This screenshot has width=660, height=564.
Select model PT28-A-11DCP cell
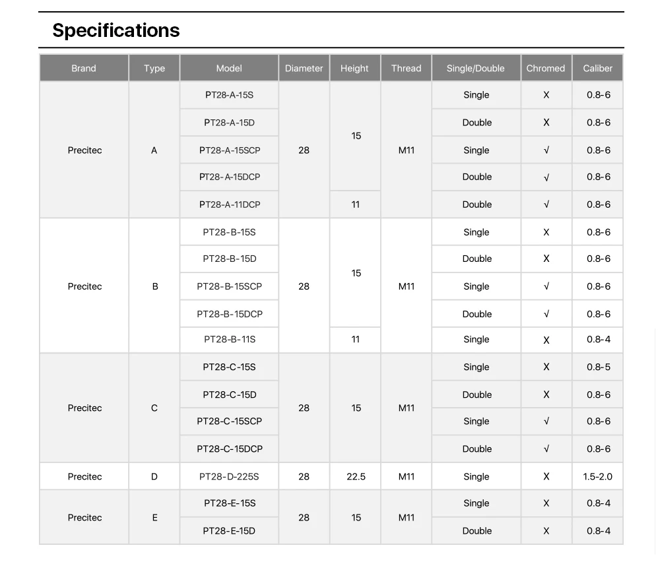(230, 204)
